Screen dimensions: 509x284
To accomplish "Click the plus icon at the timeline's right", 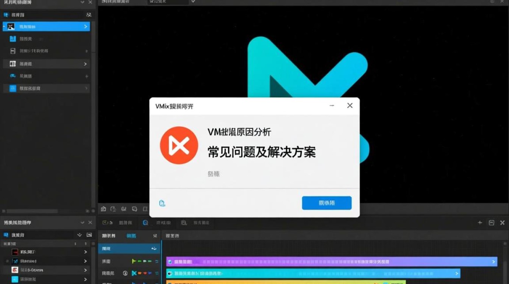I will [x=480, y=223].
